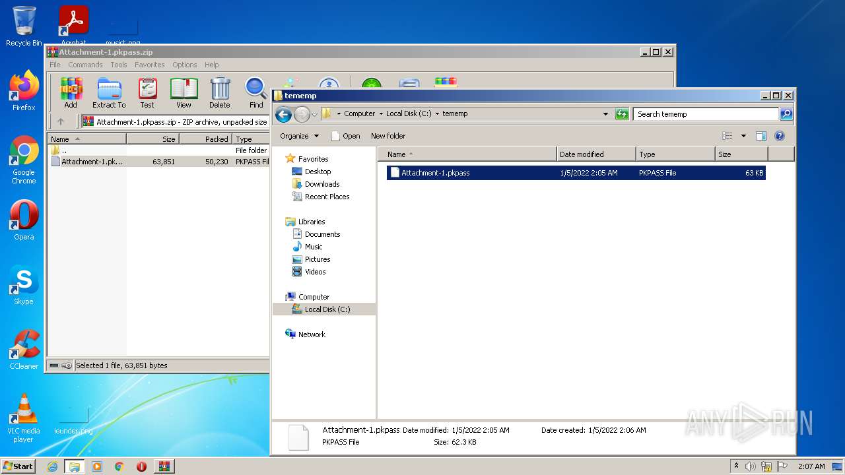Open Pictures library in sidebar
This screenshot has height=475, width=845.
tap(318, 259)
